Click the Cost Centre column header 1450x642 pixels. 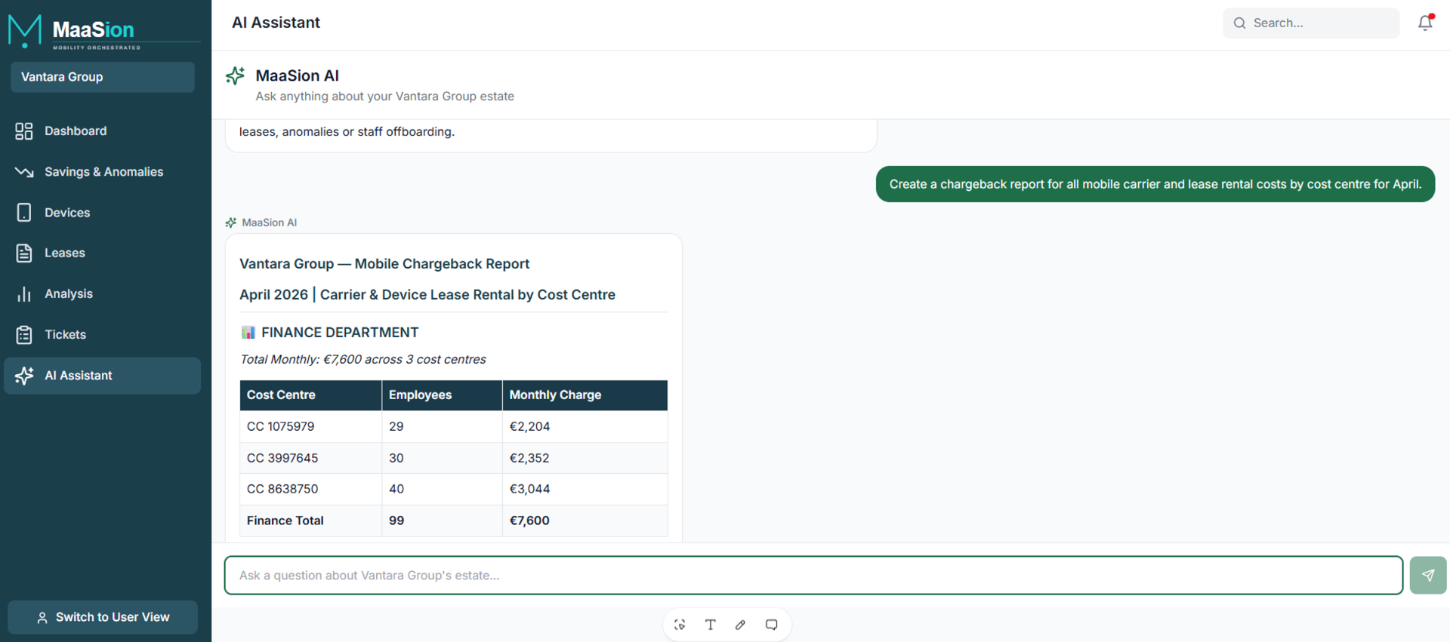(310, 395)
